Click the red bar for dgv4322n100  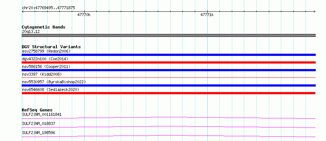coord(168,62)
